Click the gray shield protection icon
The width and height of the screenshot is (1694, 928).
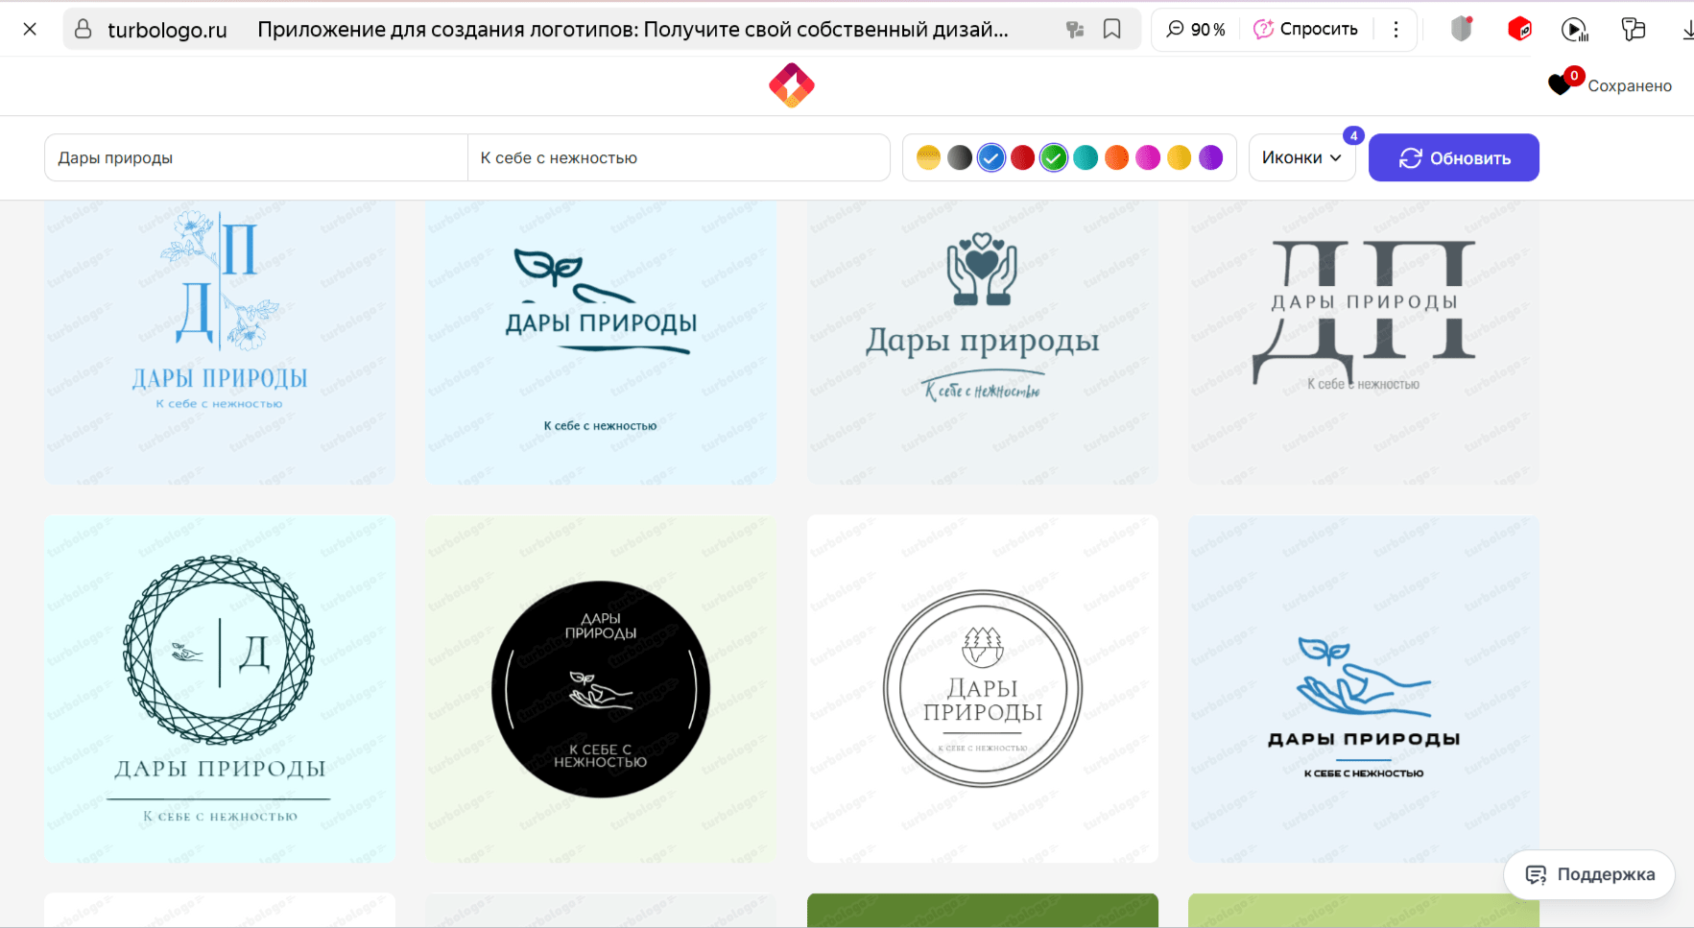(1461, 30)
